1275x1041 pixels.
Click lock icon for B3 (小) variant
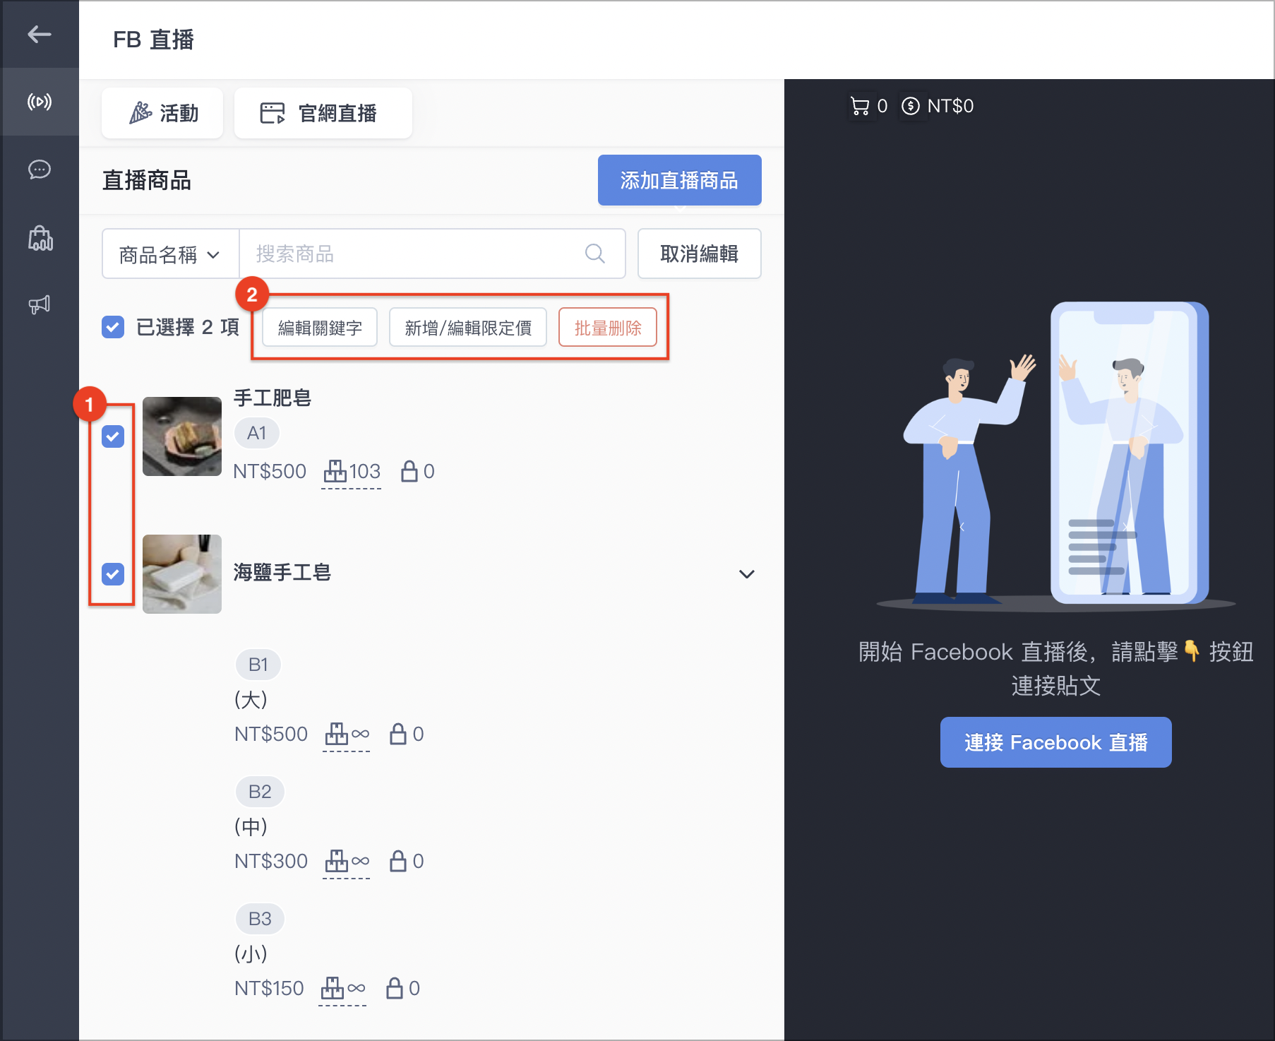(x=395, y=988)
